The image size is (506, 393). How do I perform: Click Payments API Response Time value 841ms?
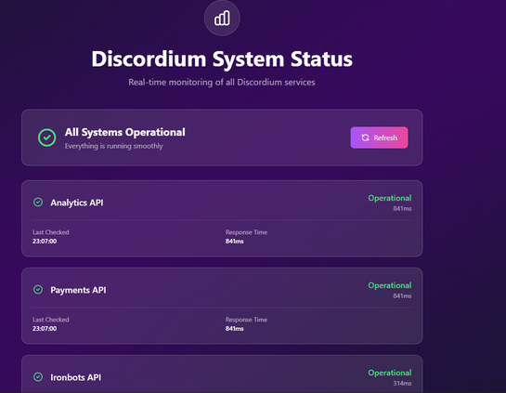[x=235, y=328]
